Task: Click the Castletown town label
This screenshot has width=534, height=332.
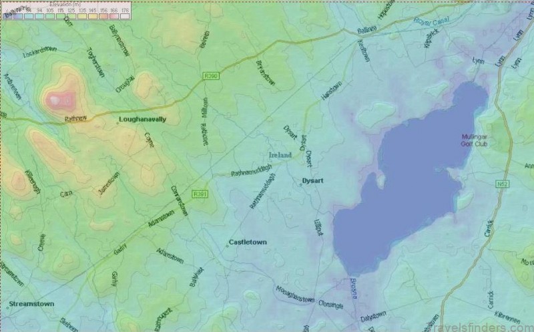Action: (248, 242)
